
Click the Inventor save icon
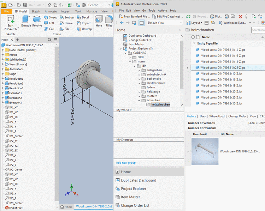click(x=24, y=5)
